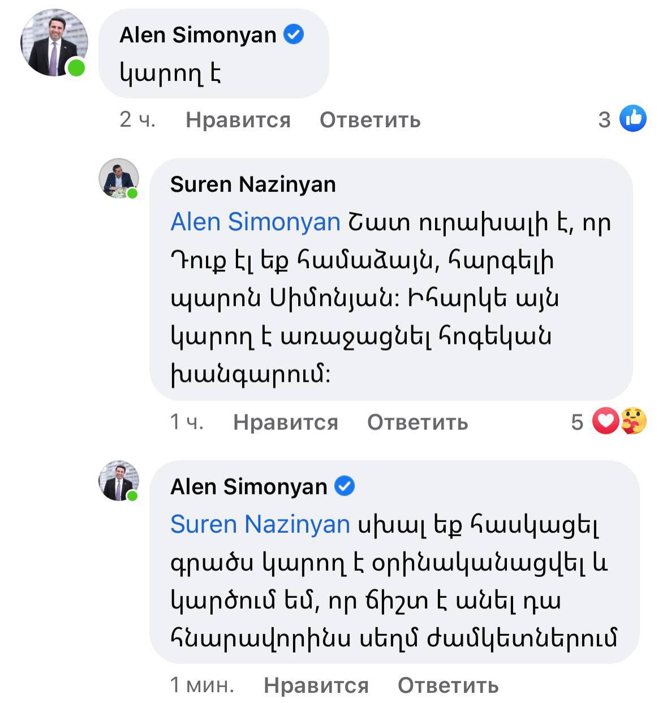This screenshot has width=667, height=703.
Task: Open Alen Simonyan's large profile picture
Action: 54,42
